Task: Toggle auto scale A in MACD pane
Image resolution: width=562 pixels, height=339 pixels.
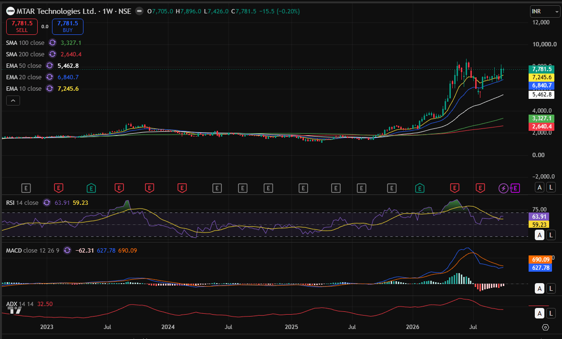Action: 540,288
